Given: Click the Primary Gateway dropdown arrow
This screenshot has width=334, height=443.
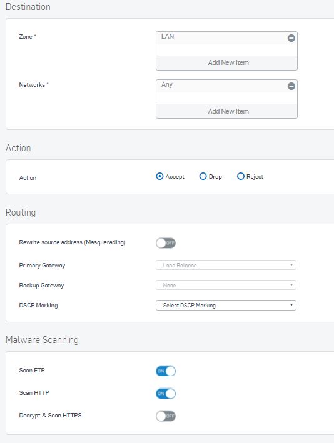Looking at the screenshot, I should click(291, 265).
